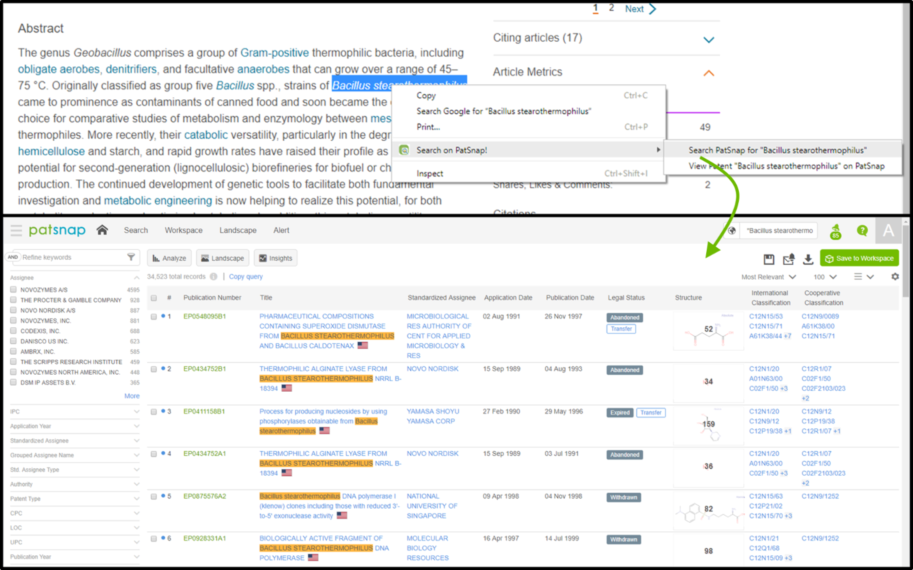Check the NOVOZYMES A/S assignee filter
This screenshot has height=570, width=913.
pos(14,290)
